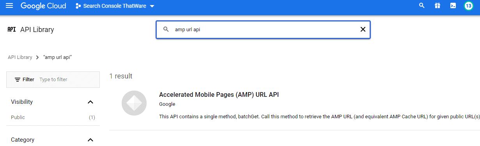
Task: Open the Search Console ThatWare project selector
Action: [115, 6]
